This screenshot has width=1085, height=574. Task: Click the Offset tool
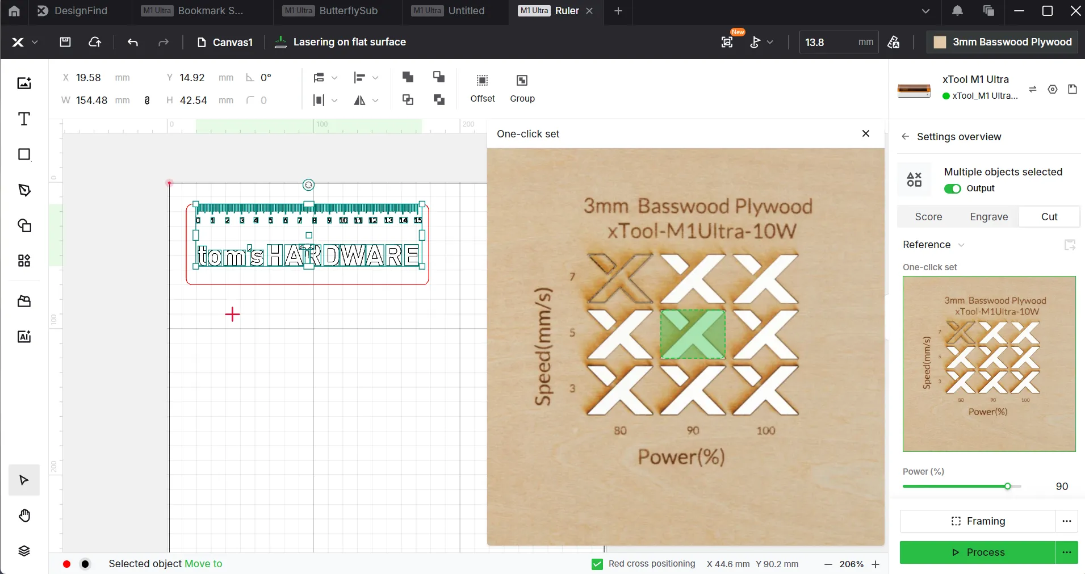483,89
